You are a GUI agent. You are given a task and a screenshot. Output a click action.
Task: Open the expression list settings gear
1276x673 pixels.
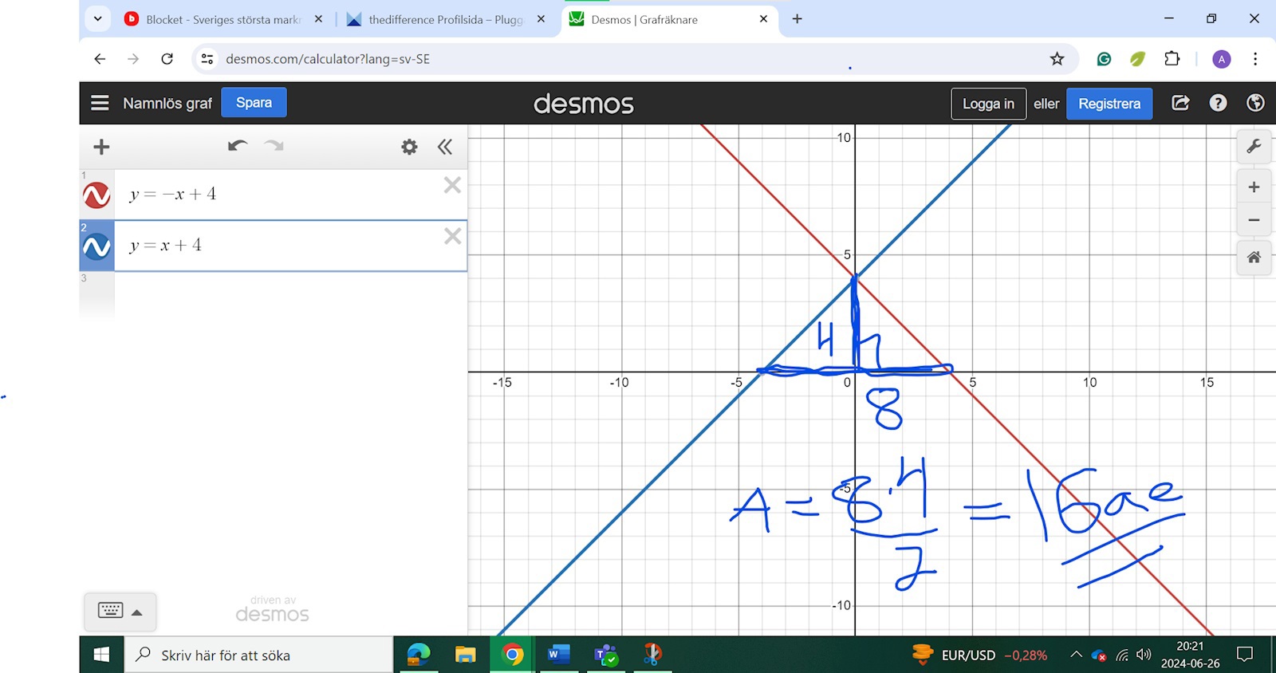tap(409, 147)
